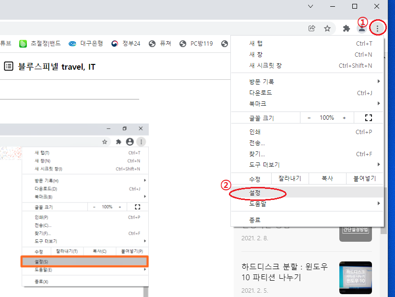The image size is (395, 297).
Task: Open the PC방119 bookmark shortcut
Action: tap(196, 44)
